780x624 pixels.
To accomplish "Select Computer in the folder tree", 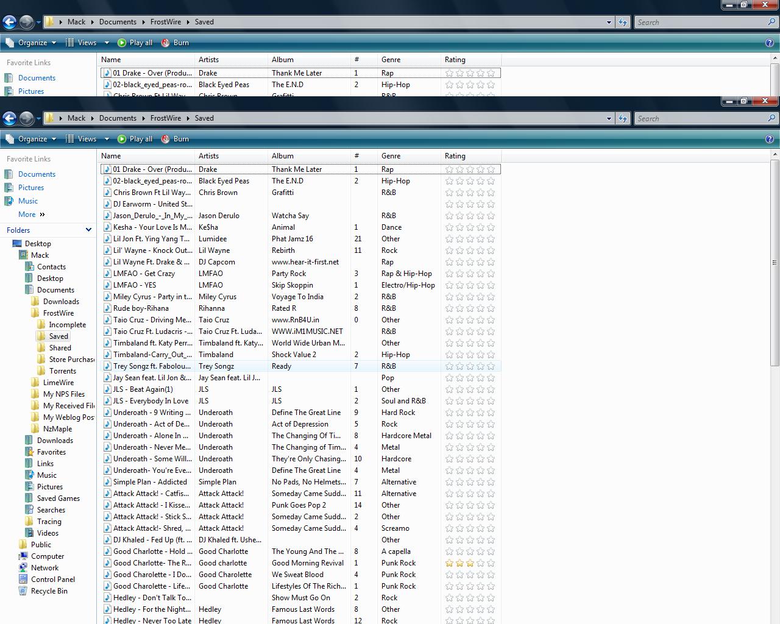I will [47, 556].
